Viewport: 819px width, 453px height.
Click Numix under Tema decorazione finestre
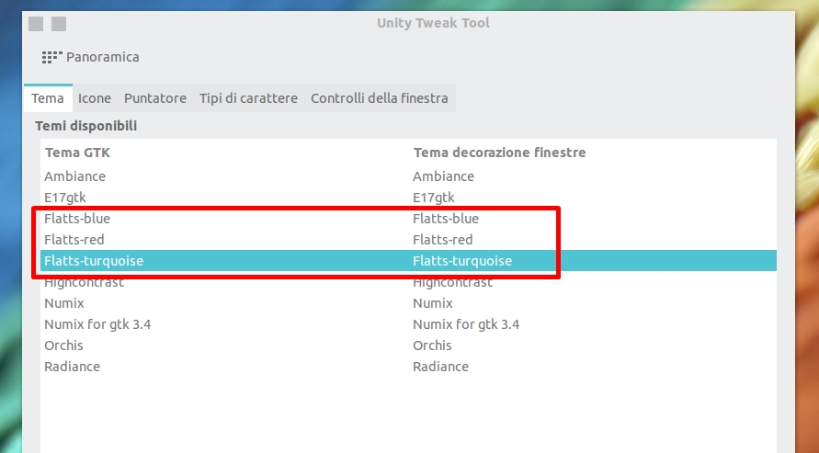(x=433, y=303)
